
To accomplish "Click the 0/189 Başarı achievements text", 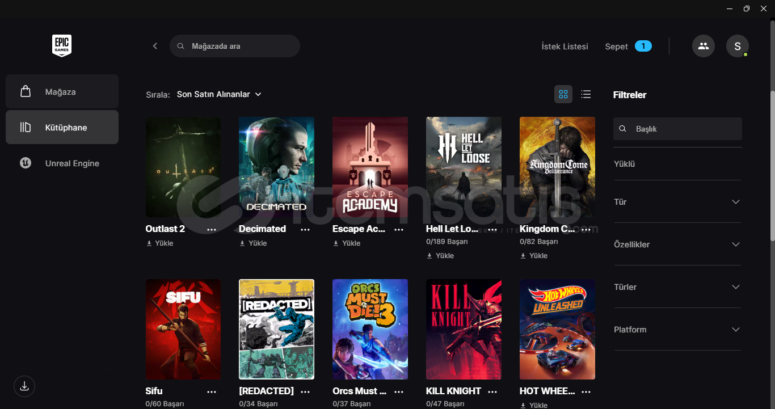I will click(x=447, y=242).
